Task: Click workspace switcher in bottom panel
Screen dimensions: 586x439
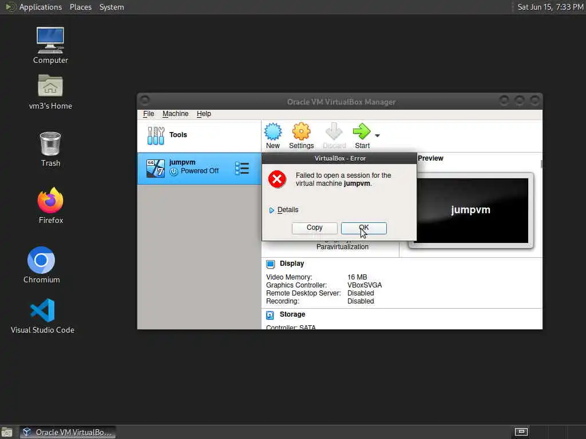Action: point(521,432)
